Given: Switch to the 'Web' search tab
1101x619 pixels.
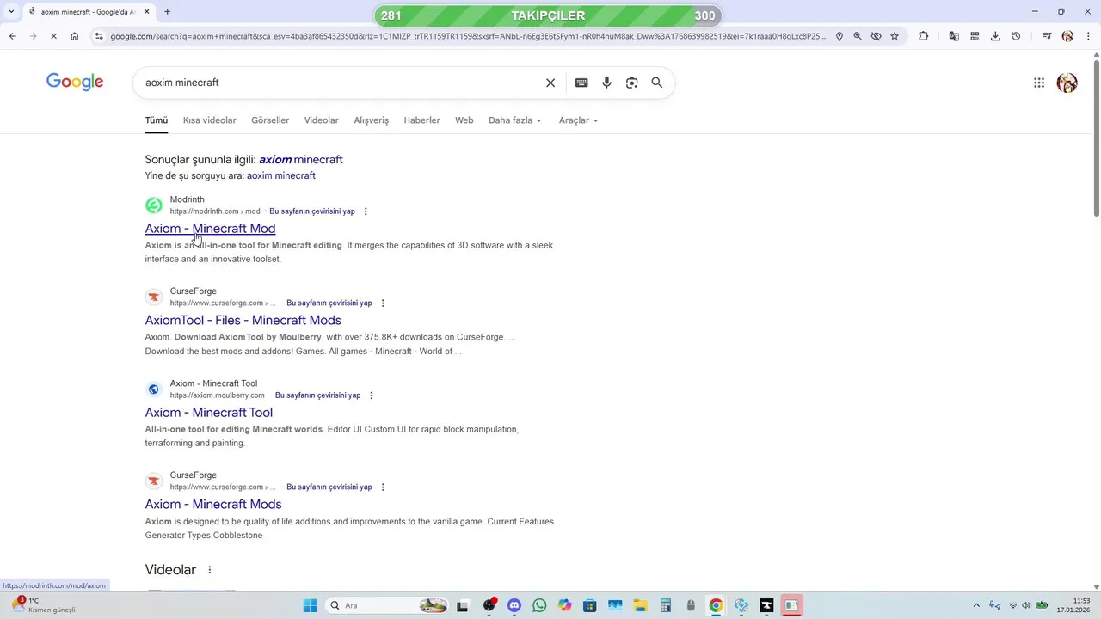Looking at the screenshot, I should click(464, 120).
